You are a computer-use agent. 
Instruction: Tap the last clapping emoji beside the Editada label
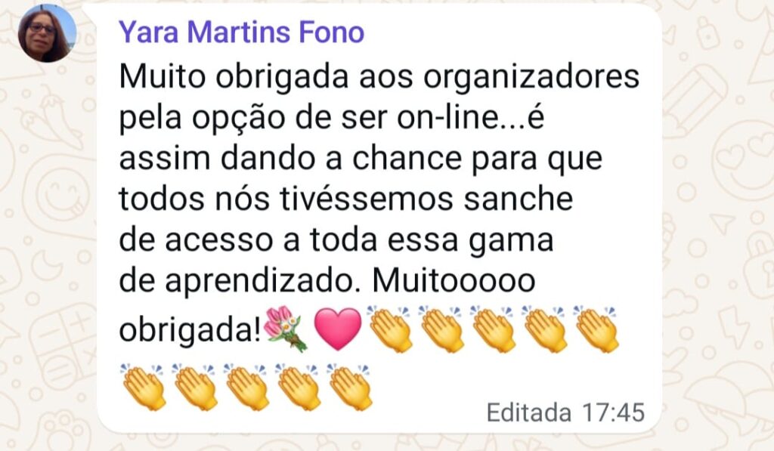click(x=349, y=388)
